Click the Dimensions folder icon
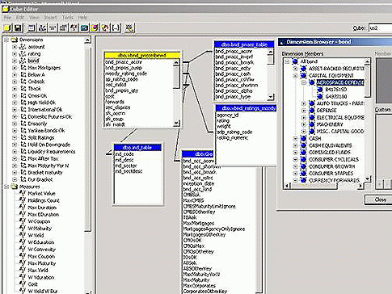The height and width of the screenshot is (294, 392). [15, 40]
